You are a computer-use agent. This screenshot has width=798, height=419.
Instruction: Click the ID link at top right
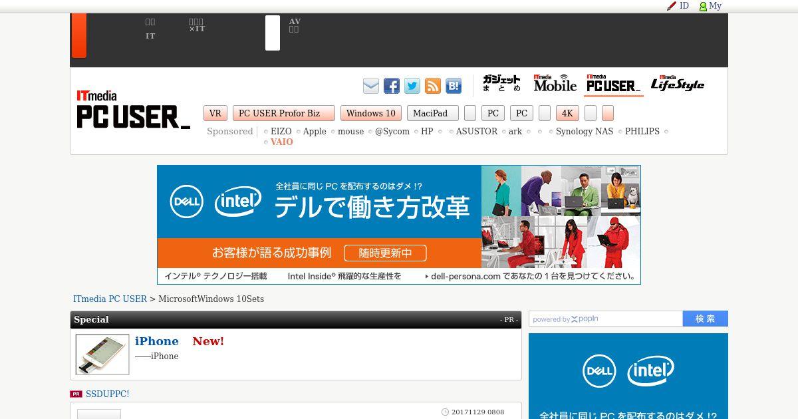pyautogui.click(x=684, y=6)
